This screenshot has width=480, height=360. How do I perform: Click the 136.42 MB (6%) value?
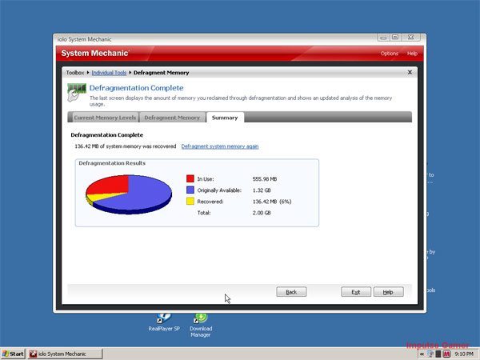(x=272, y=202)
